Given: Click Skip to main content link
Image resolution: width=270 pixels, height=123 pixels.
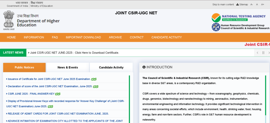Looking at the screenshot, I should click(x=223, y=4).
